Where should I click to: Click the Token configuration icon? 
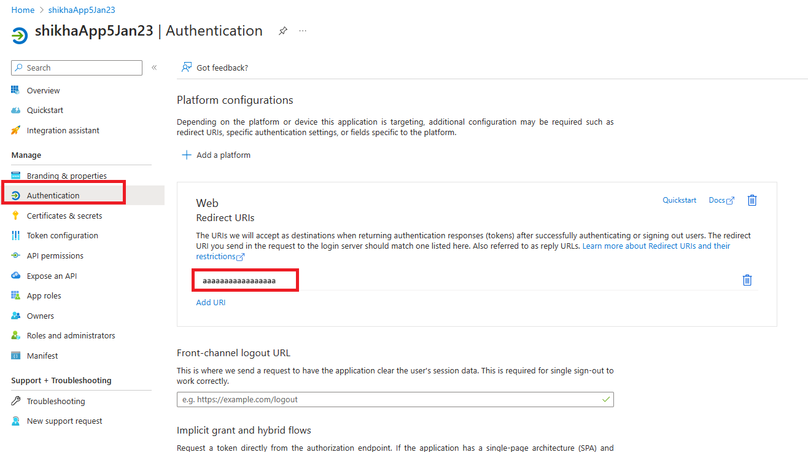coord(15,235)
